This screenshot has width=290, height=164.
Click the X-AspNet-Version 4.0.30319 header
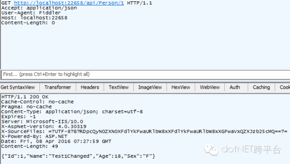(x=43, y=127)
